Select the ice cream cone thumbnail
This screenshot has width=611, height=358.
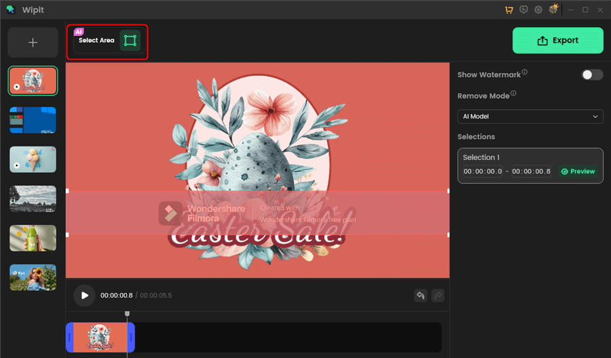(33, 159)
